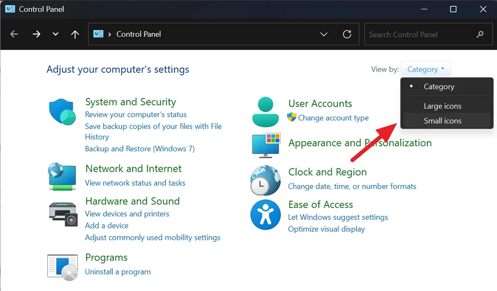
Task: Open Uninstall a program link
Action: pyautogui.click(x=118, y=272)
